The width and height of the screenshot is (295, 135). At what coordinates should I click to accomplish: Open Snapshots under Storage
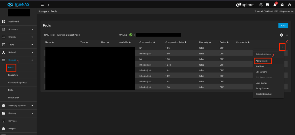13,75
